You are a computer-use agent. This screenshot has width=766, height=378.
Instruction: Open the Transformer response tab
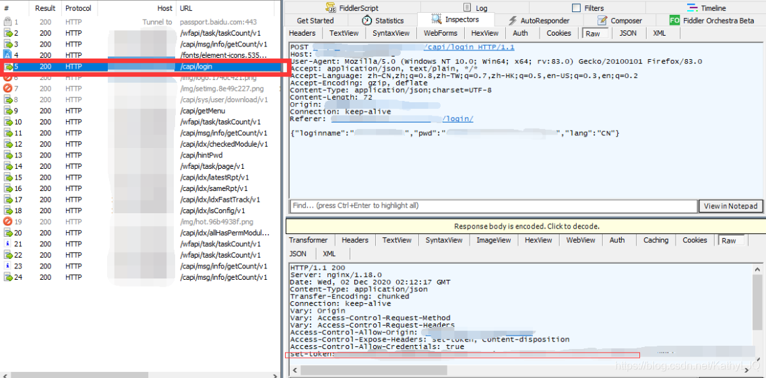coord(308,240)
